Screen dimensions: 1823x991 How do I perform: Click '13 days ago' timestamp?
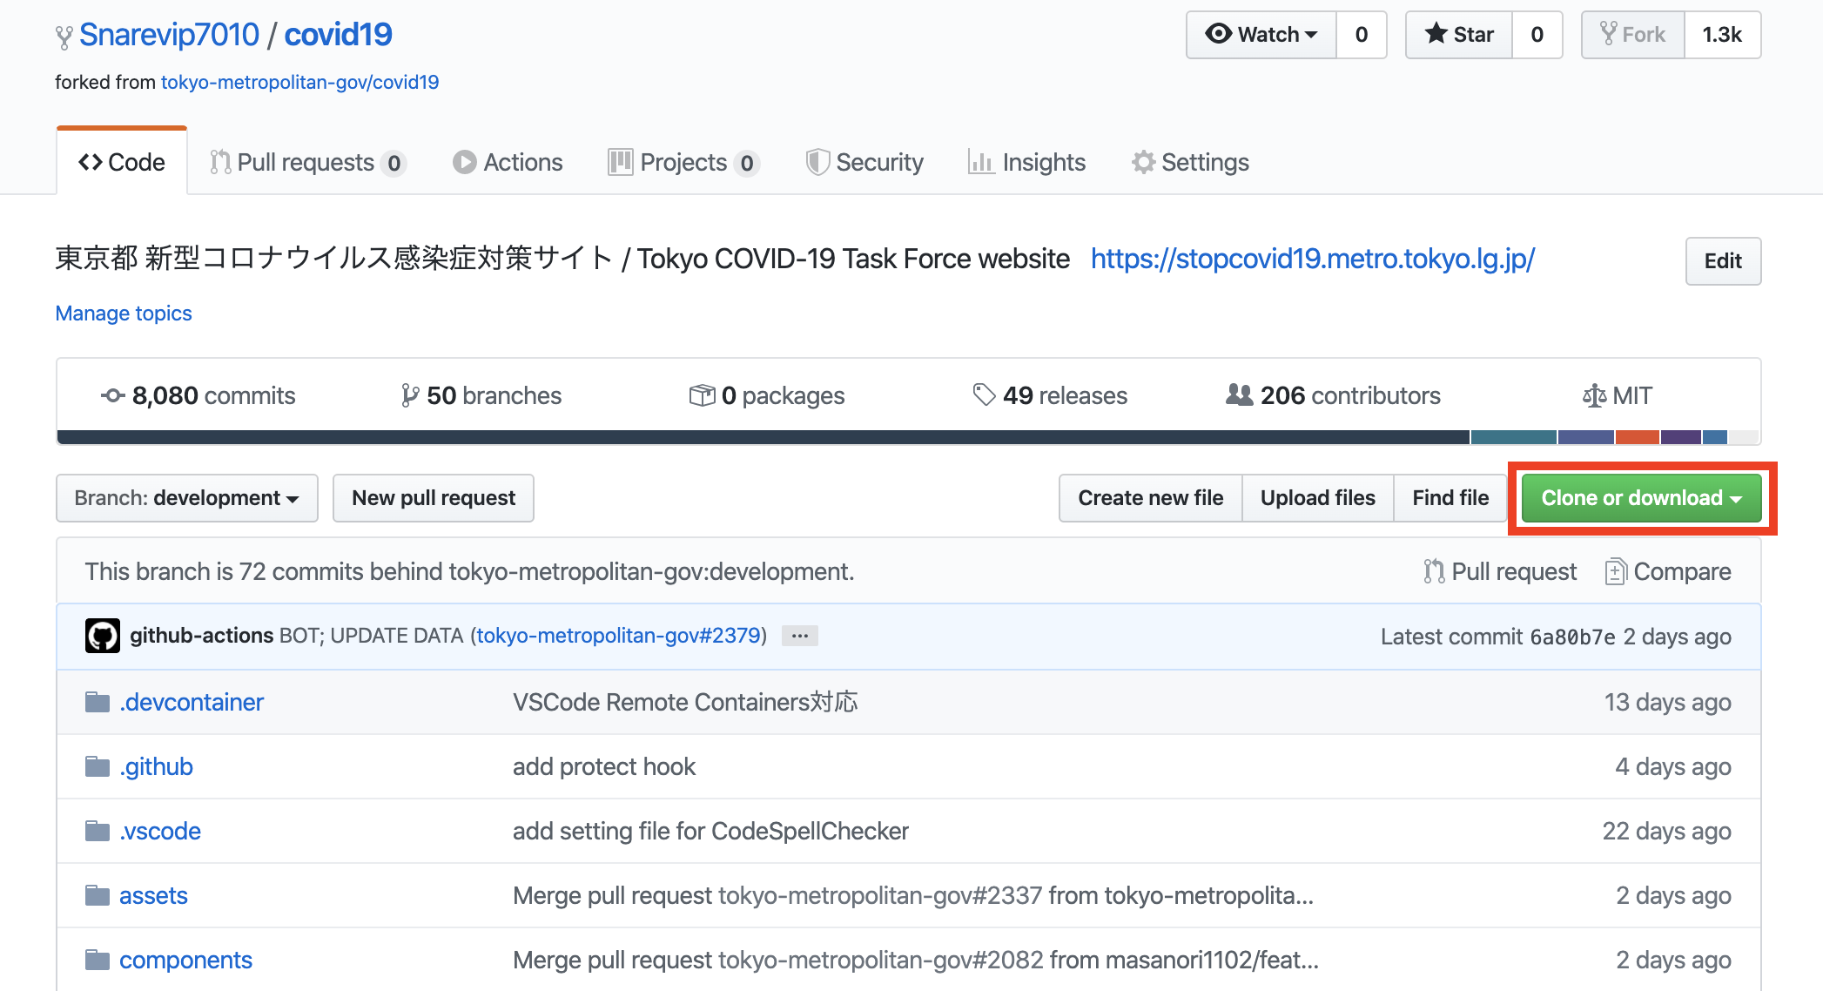[1667, 702]
